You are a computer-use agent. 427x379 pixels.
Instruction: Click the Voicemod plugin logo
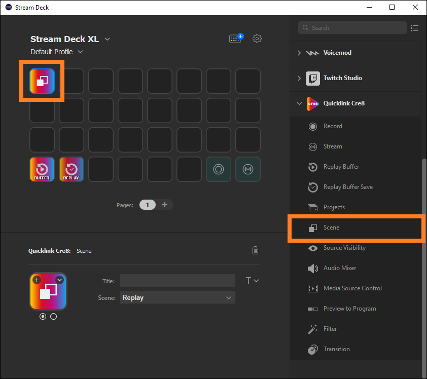tap(312, 53)
